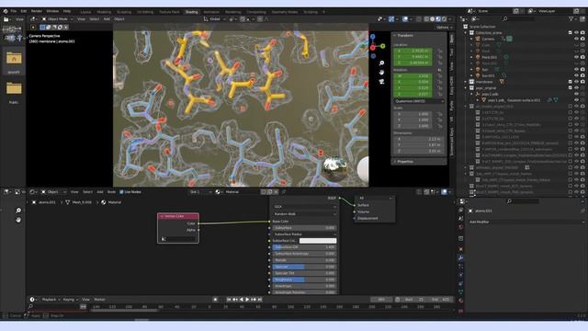Click the viewport zoom gizmo icon
Screen dimensions: 588x331
(x=381, y=63)
